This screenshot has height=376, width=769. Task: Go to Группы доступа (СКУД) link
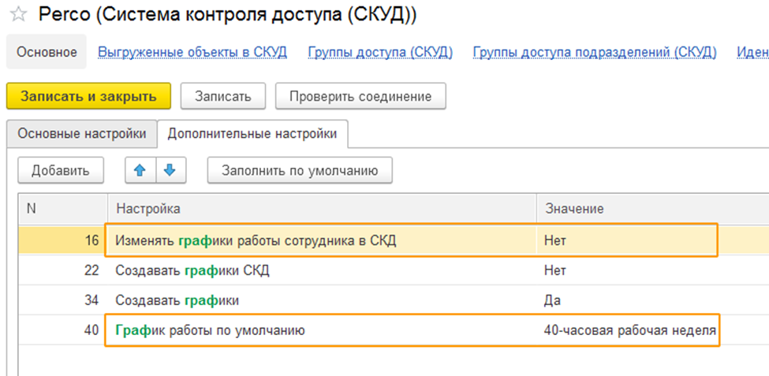[x=380, y=52]
